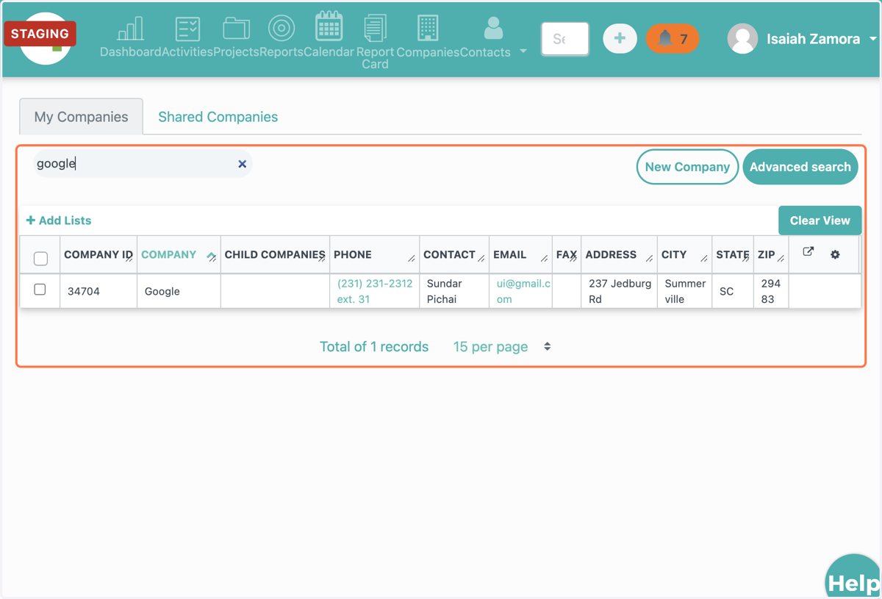Click the New Company button

[687, 167]
